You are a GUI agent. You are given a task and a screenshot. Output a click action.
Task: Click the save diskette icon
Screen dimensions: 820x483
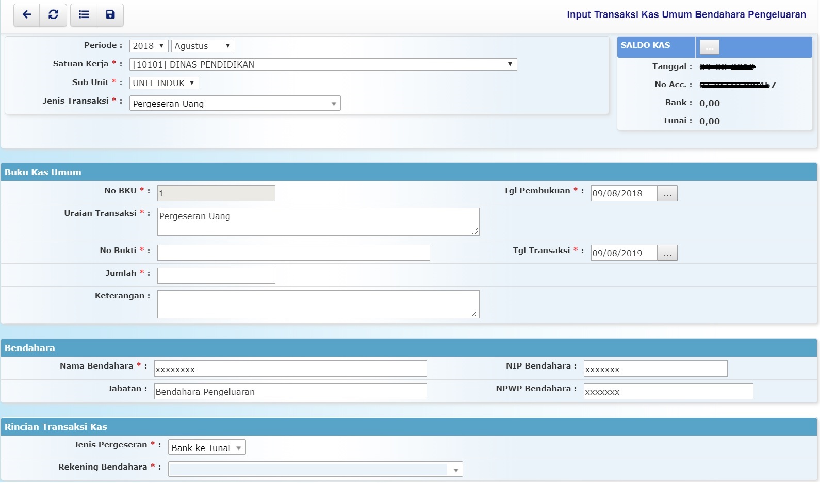pyautogui.click(x=110, y=15)
